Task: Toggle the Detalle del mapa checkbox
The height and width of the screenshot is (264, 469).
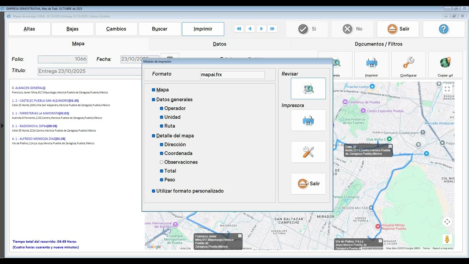Action: click(154, 136)
